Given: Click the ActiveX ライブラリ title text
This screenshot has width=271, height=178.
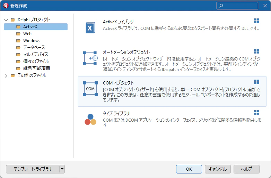Looking at the screenshot, I should [118, 22].
